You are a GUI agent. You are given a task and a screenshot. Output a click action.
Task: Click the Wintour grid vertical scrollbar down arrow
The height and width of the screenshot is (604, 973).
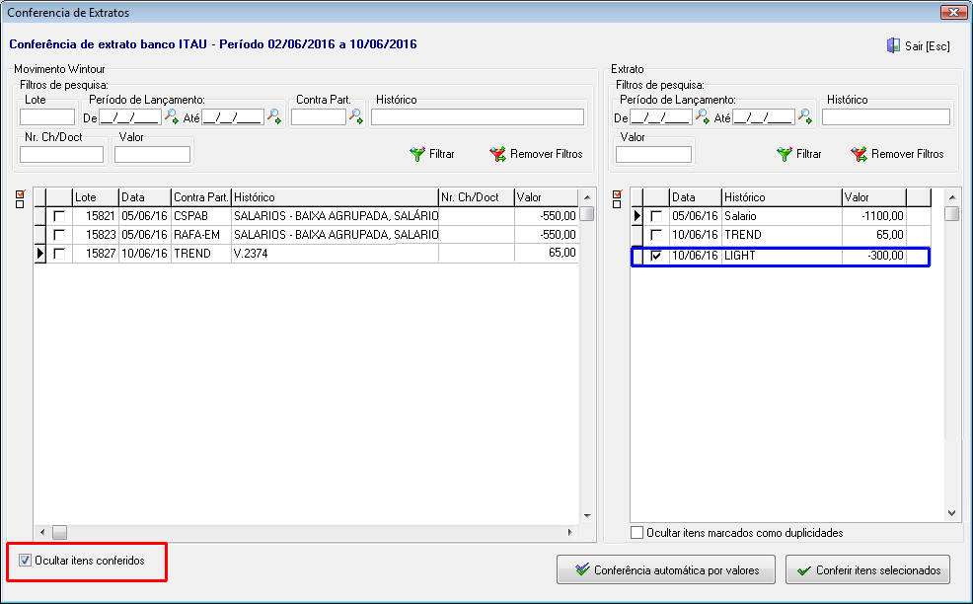[587, 516]
